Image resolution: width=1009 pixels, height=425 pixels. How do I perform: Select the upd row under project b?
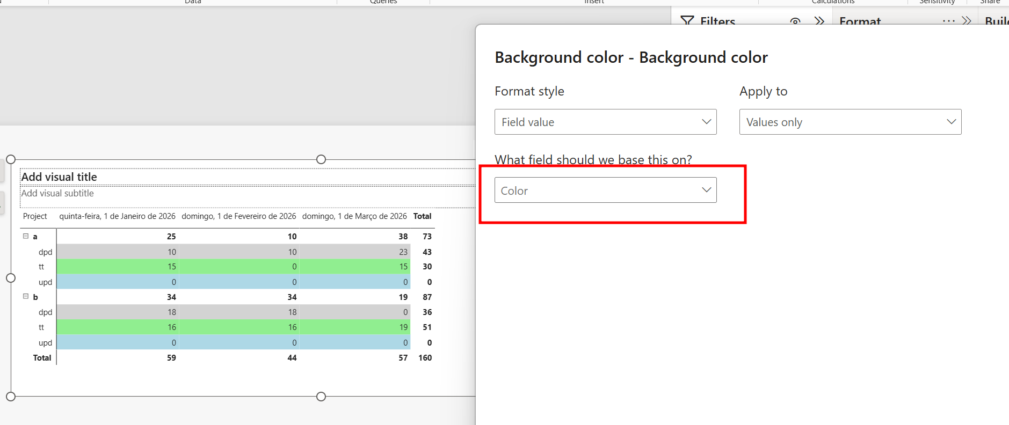[45, 342]
